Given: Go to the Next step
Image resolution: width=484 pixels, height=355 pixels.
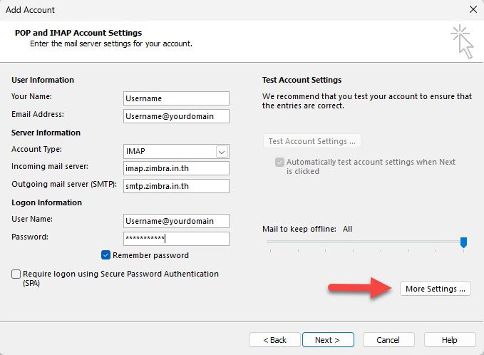Looking at the screenshot, I should point(328,340).
